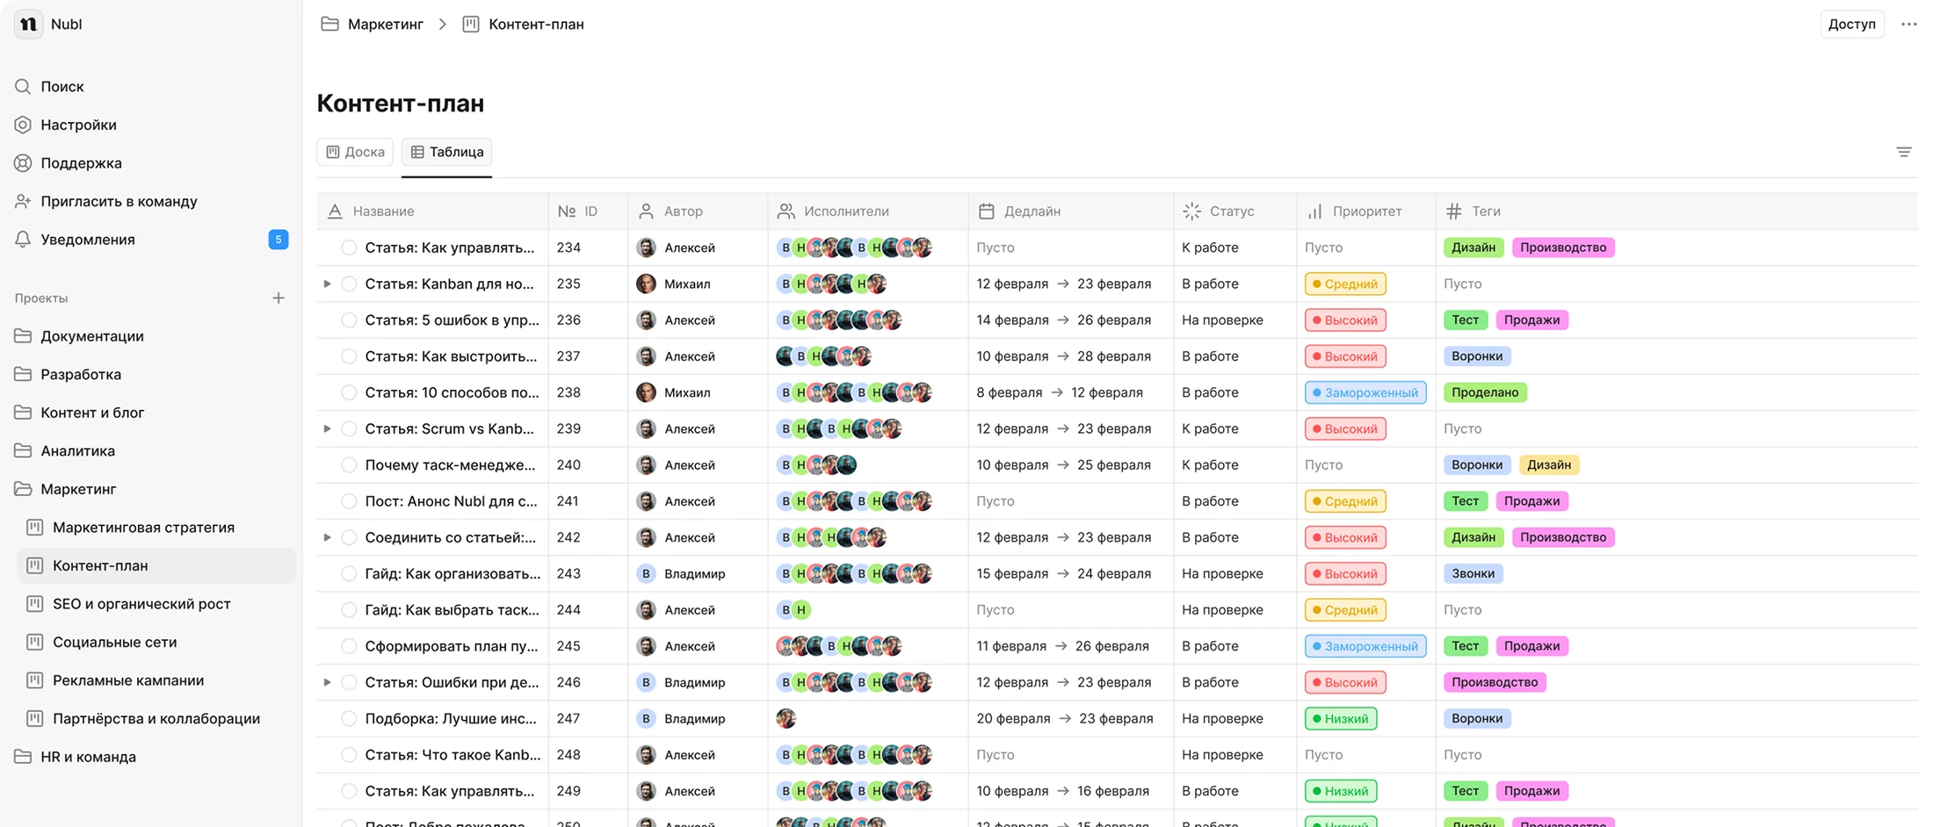Click the notifications badge showing 5
The height and width of the screenshot is (827, 1933).
(x=279, y=240)
